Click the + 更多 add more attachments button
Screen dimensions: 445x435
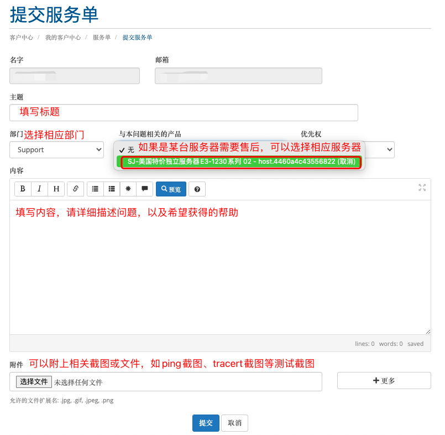[x=384, y=380]
